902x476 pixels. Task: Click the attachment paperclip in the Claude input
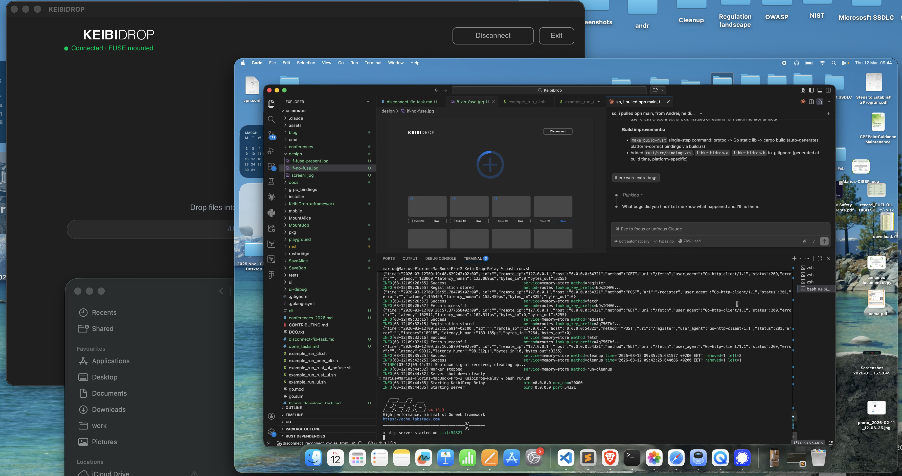click(x=804, y=241)
